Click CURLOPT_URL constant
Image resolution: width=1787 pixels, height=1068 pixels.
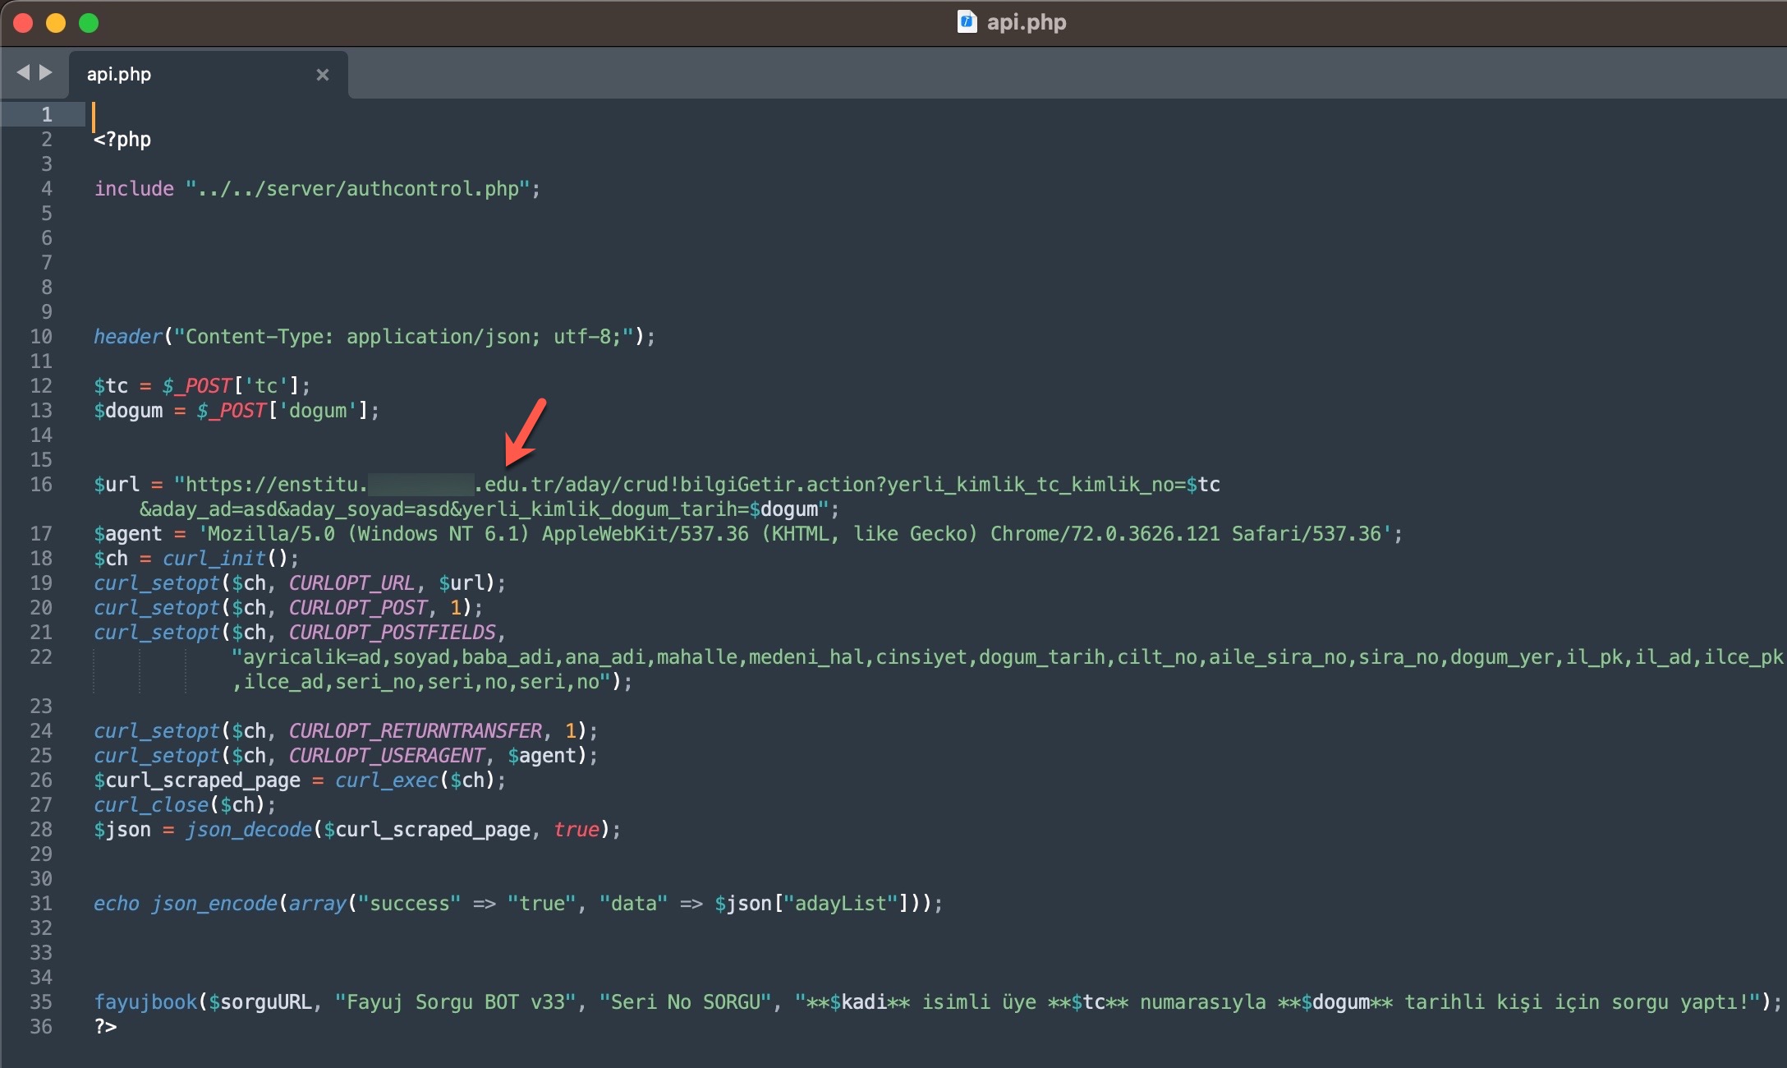[351, 583]
